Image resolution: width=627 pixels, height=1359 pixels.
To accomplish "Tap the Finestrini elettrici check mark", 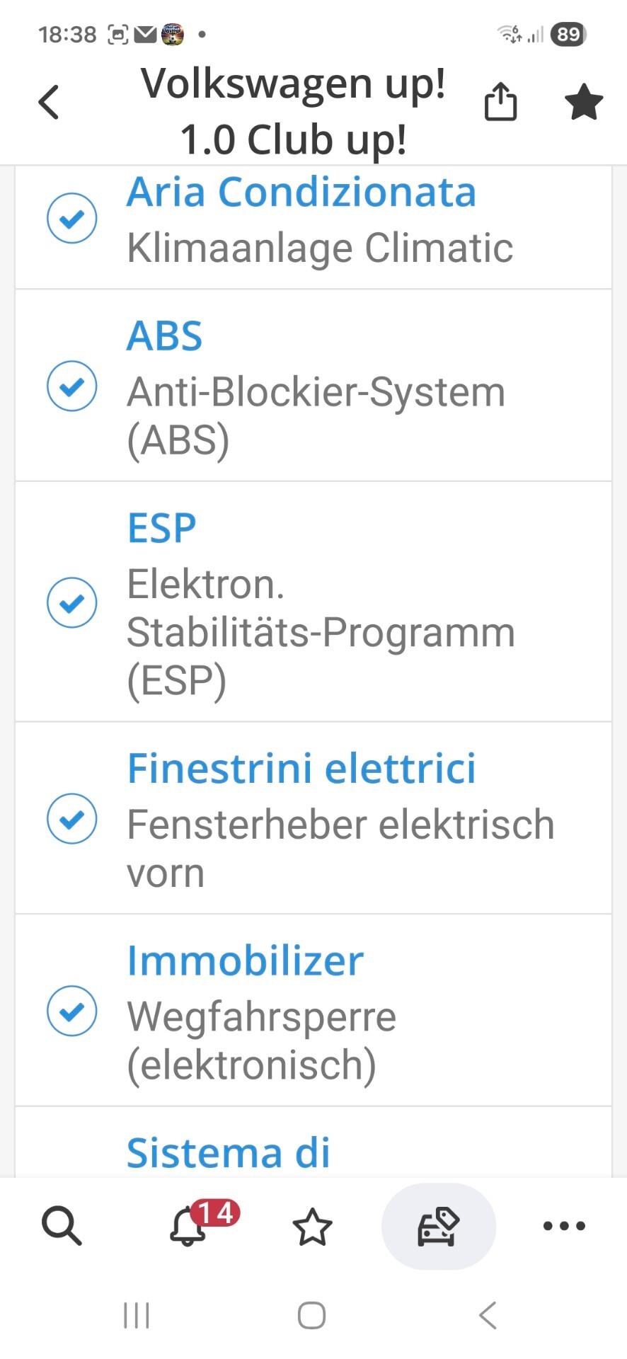I will [x=71, y=818].
